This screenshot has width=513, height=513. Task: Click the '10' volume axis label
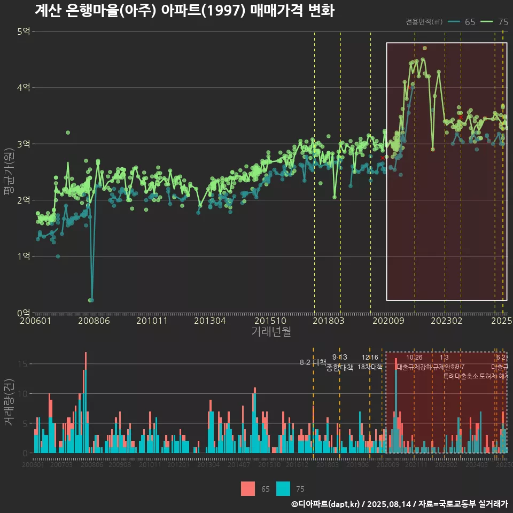point(22,394)
